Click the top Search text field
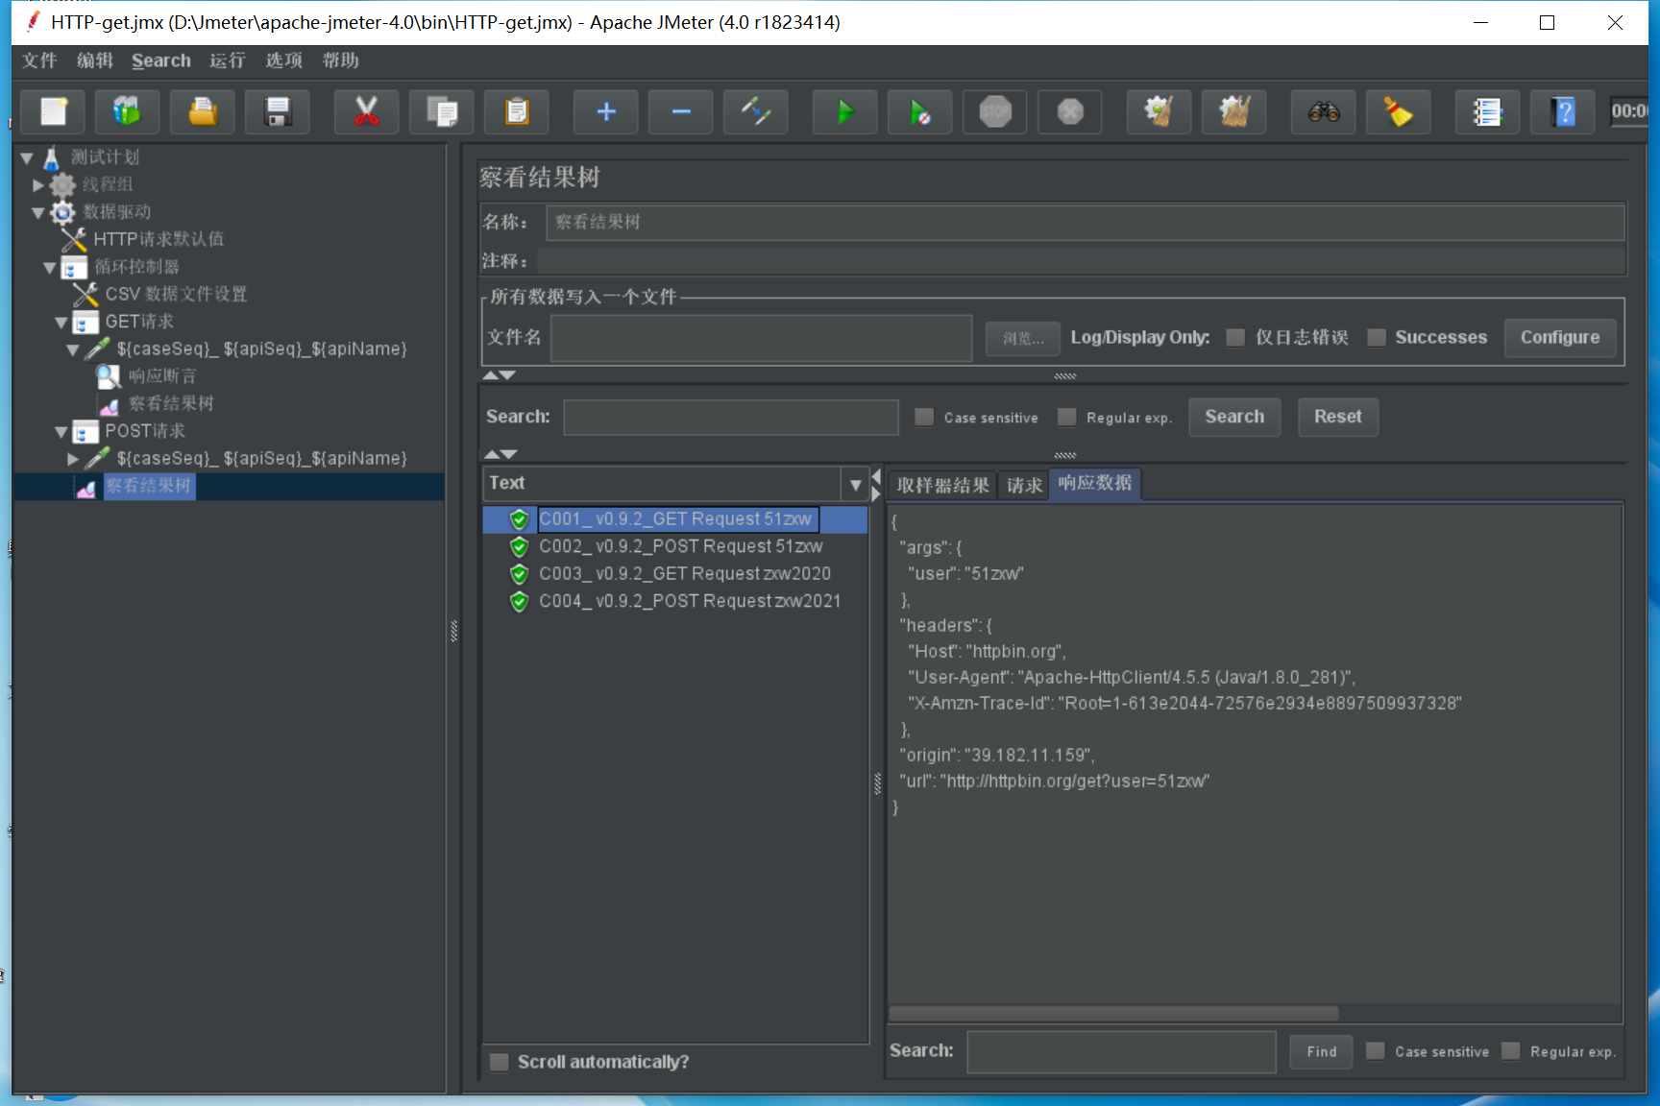Viewport: 1660px width, 1106px height. (x=731, y=417)
